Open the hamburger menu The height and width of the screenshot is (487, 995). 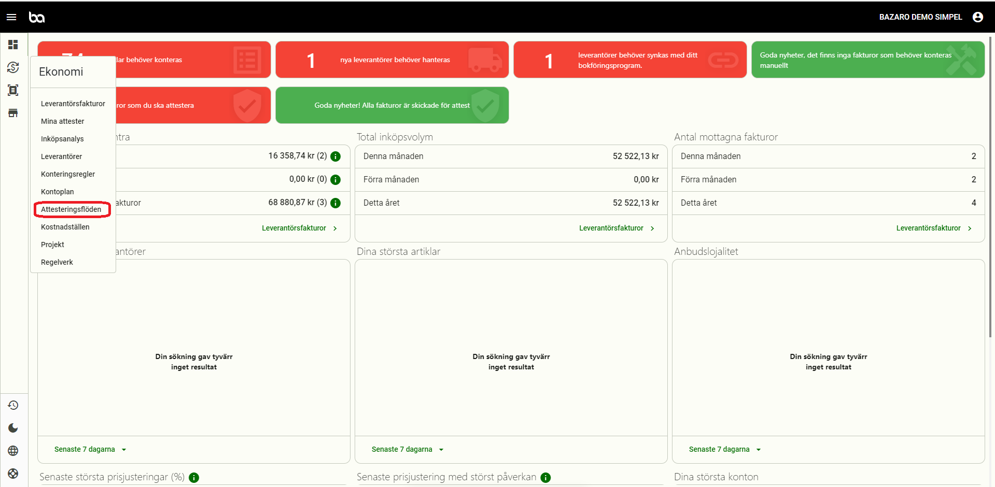[x=11, y=17]
